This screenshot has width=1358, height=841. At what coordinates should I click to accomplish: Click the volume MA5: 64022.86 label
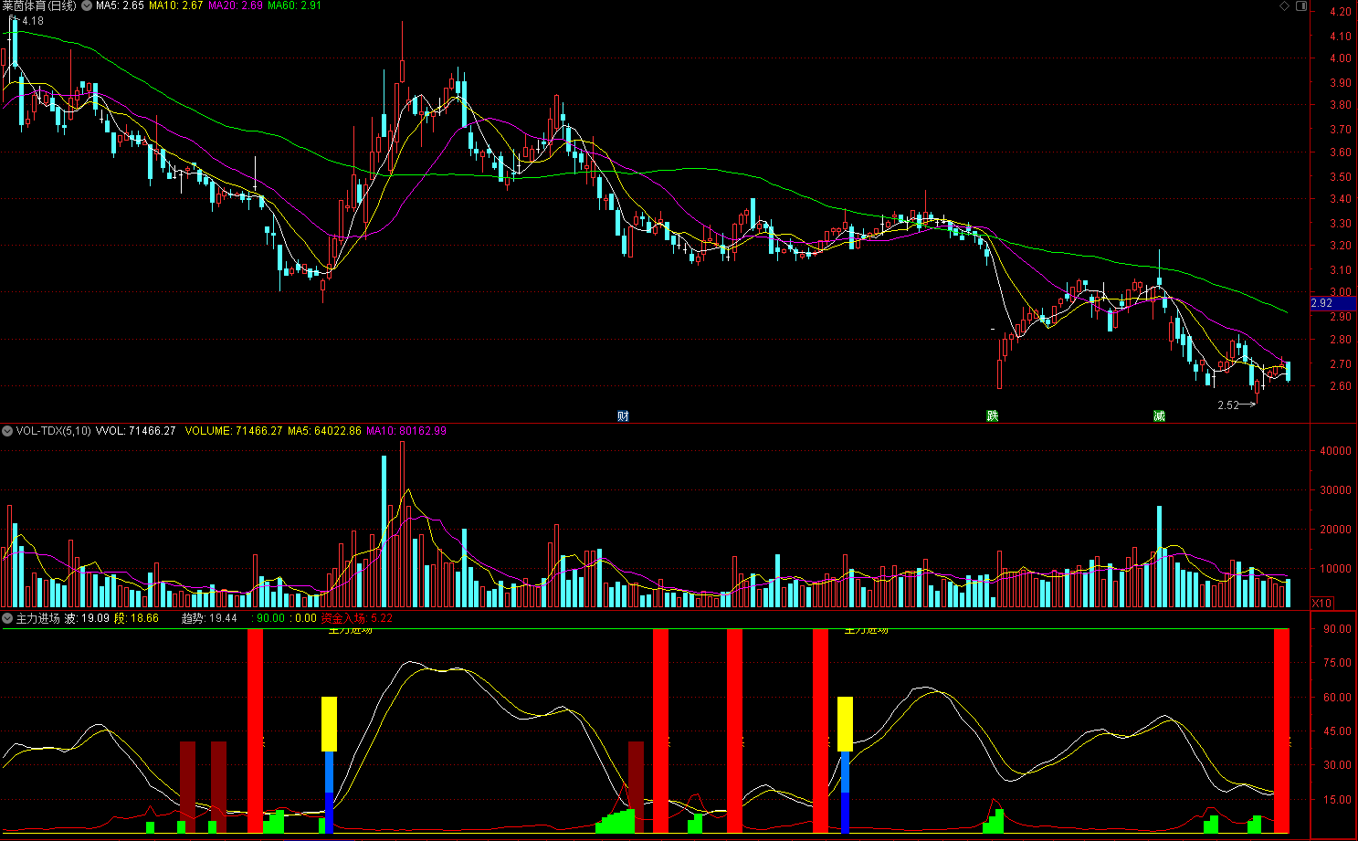pyautogui.click(x=324, y=431)
